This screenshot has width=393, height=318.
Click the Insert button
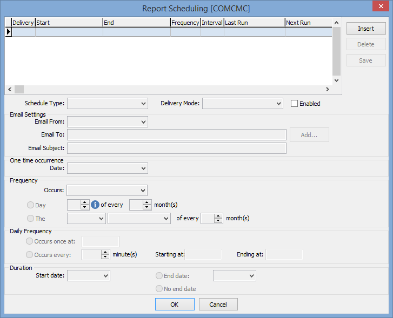[x=366, y=29]
